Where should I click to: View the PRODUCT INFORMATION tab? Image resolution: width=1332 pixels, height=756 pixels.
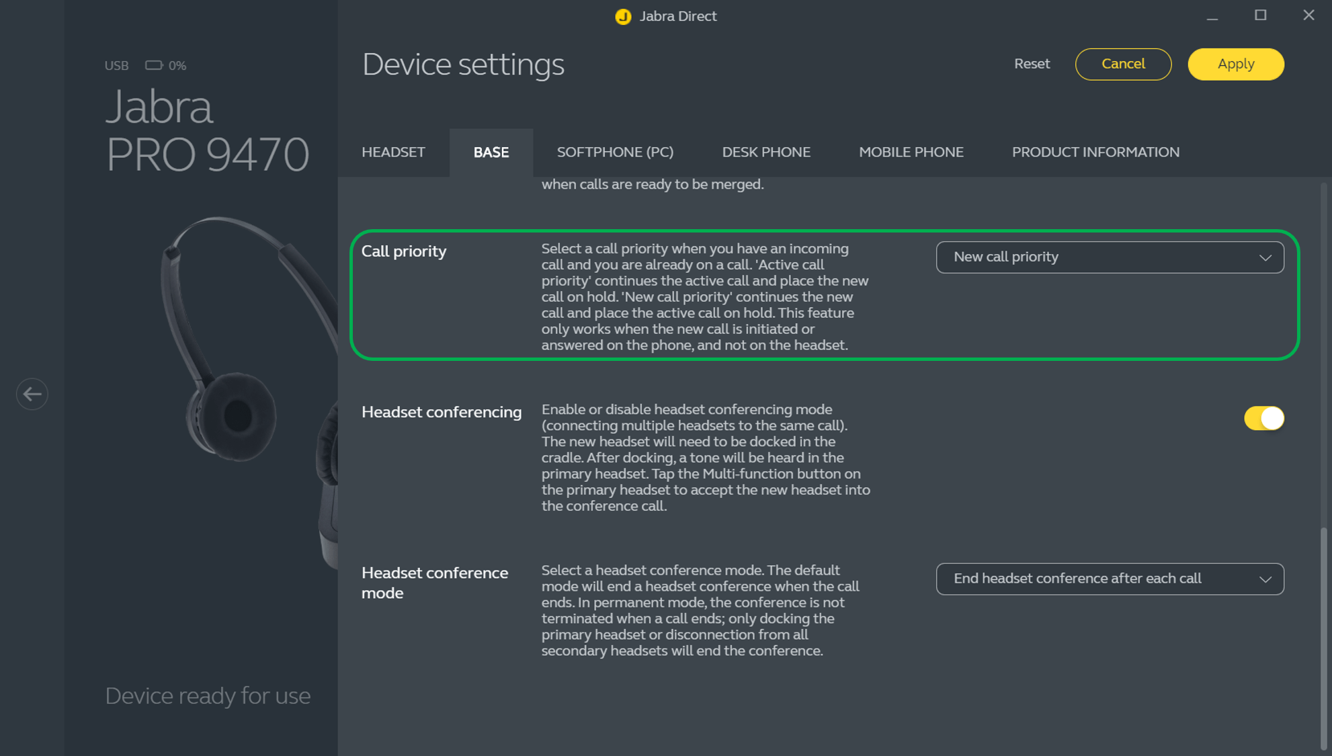(x=1095, y=153)
